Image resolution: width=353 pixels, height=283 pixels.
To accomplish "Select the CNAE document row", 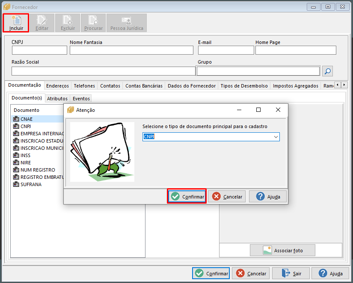I will 38,119.
